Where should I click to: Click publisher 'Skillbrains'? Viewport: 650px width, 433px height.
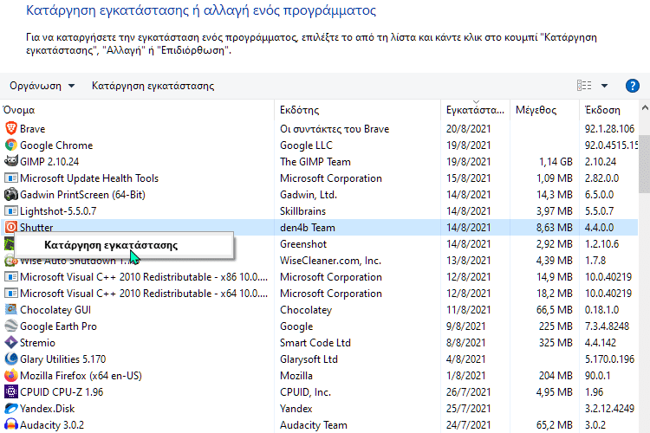tap(302, 211)
